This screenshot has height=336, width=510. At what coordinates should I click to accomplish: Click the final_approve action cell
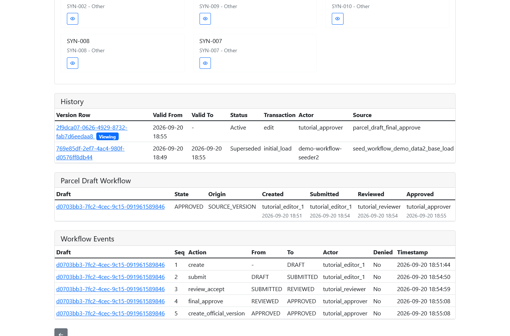(x=206, y=301)
